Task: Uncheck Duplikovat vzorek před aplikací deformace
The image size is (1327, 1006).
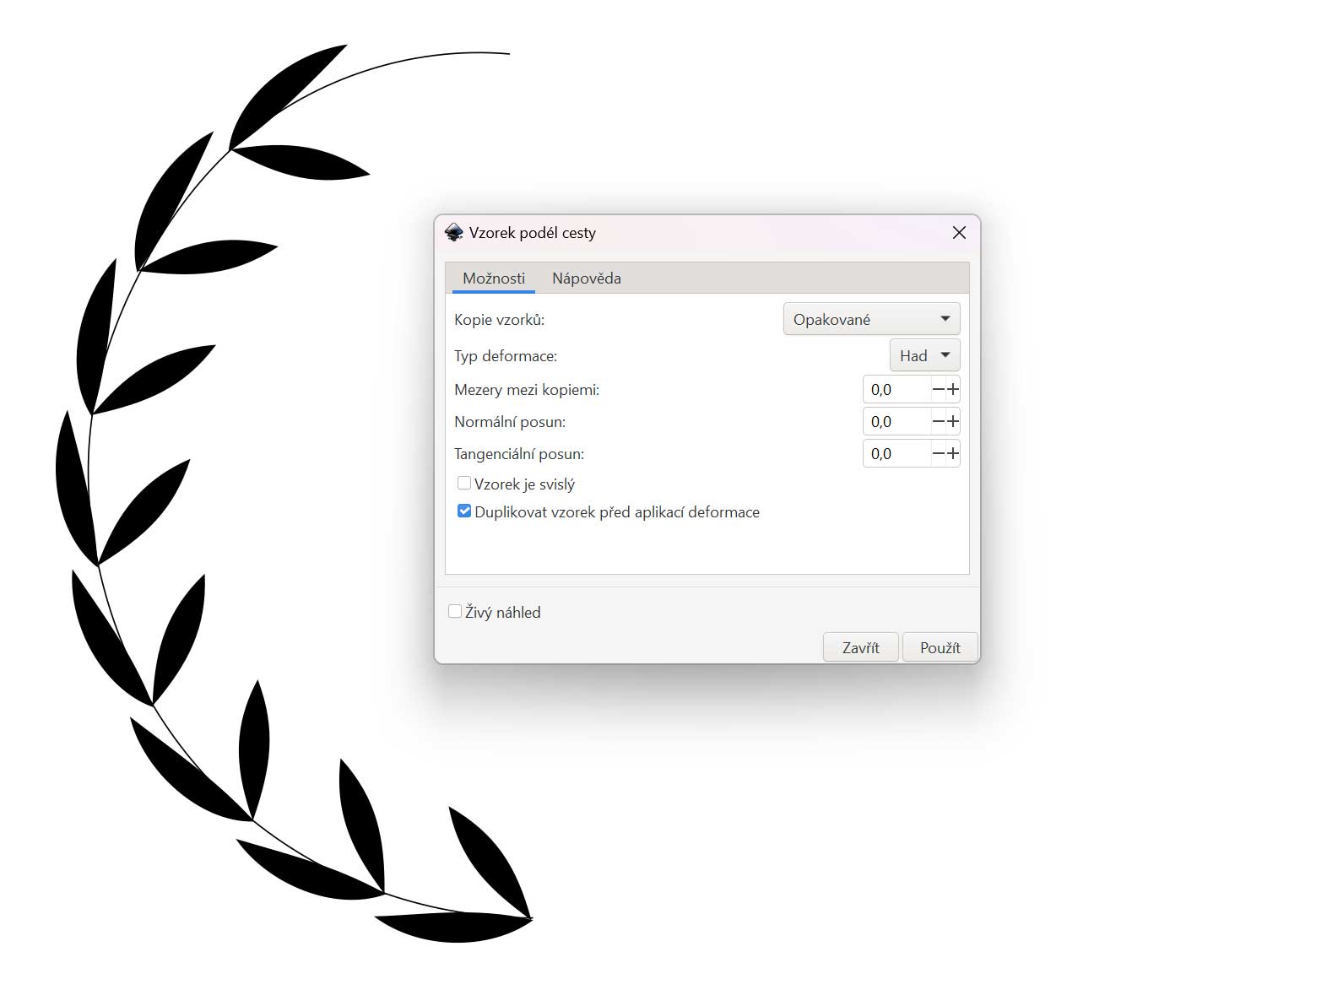Action: [x=464, y=511]
